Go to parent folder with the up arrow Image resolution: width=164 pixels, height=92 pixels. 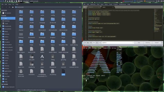click(x=9, y=7)
